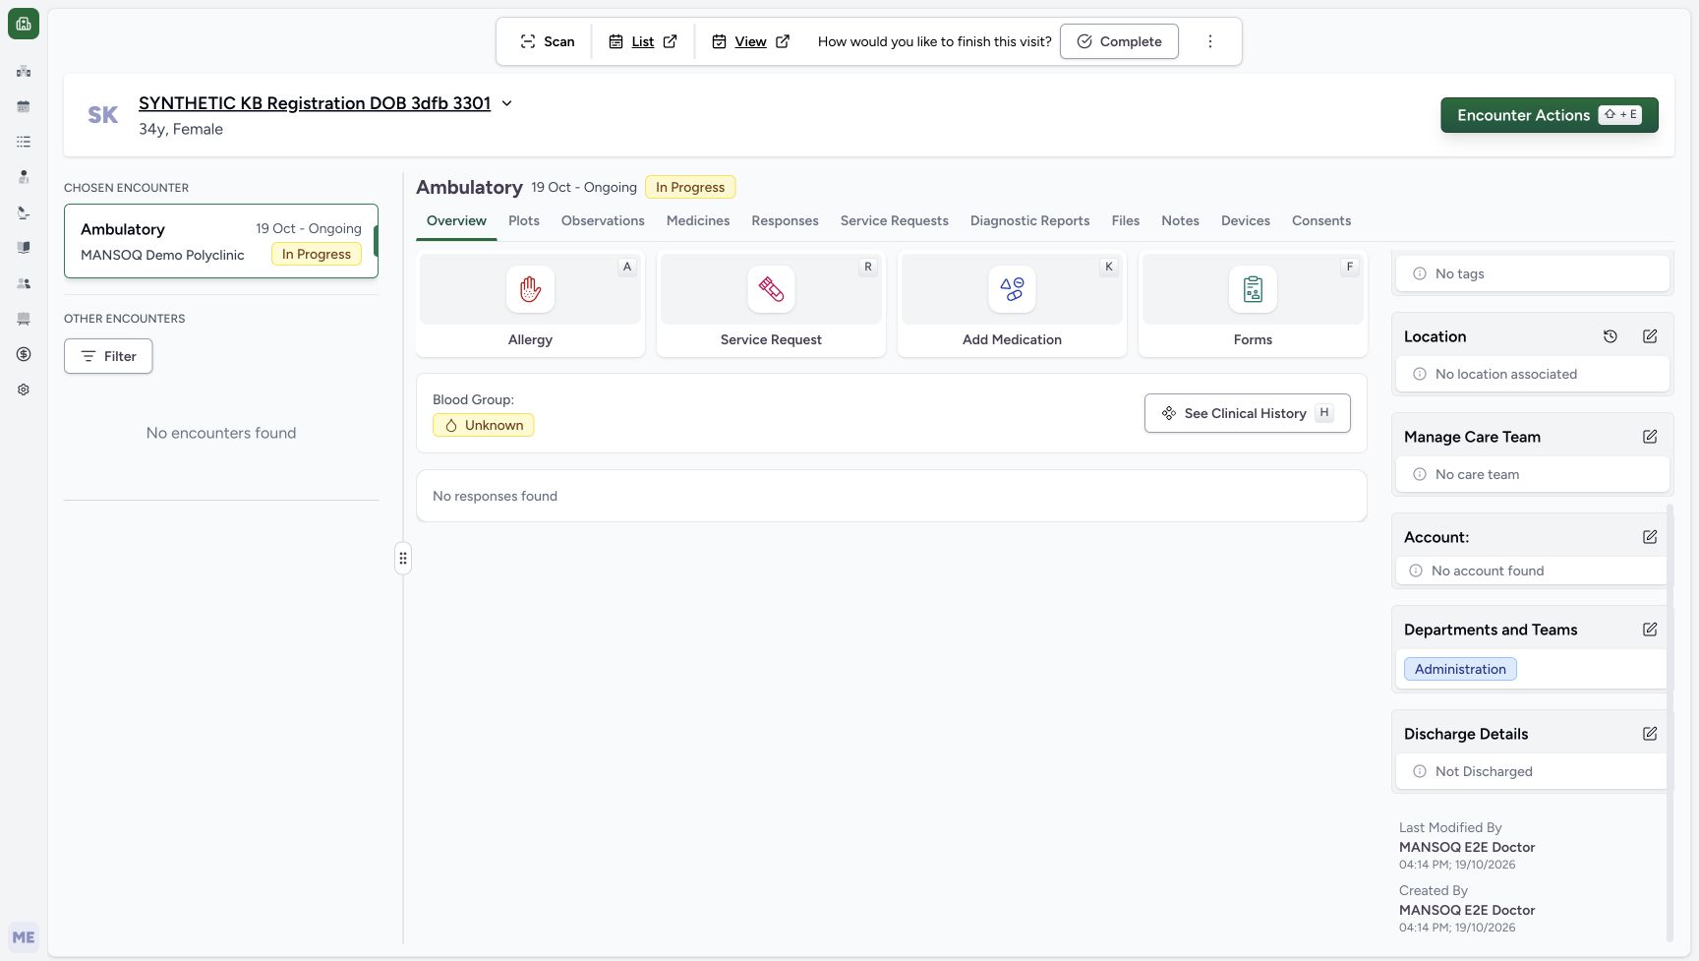Open the View link in toolbar

coord(751,41)
